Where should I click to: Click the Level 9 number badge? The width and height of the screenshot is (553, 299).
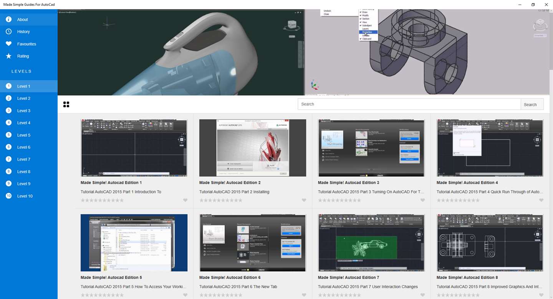coord(8,184)
